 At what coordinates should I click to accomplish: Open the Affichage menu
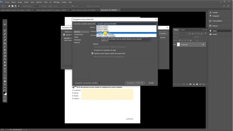pos(56,2)
